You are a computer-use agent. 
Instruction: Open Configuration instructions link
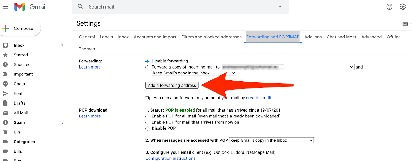point(170,158)
